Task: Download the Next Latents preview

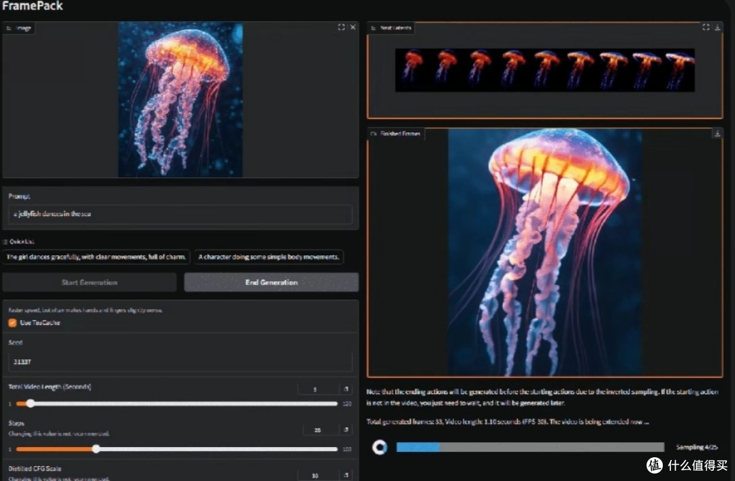Action: tap(718, 27)
